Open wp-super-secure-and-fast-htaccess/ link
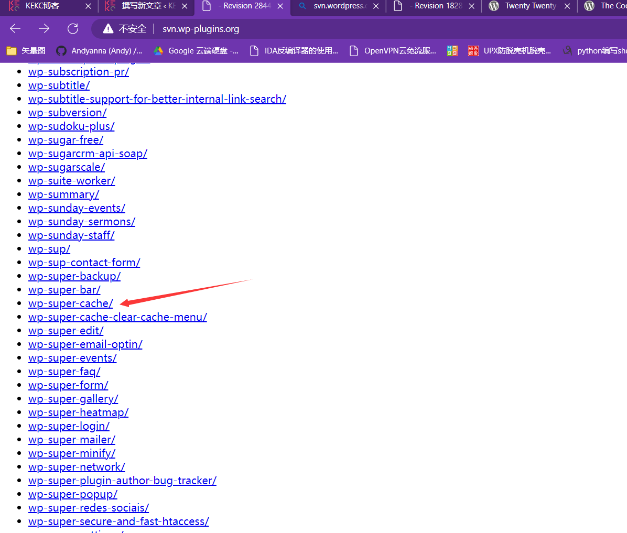This screenshot has height=533, width=627. pos(118,521)
